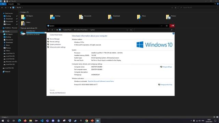Open the Device Manager link
This screenshot has height=123, width=219.
click(55, 39)
